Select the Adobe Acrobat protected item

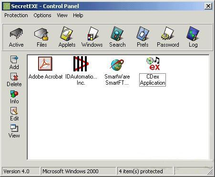pos(45,68)
